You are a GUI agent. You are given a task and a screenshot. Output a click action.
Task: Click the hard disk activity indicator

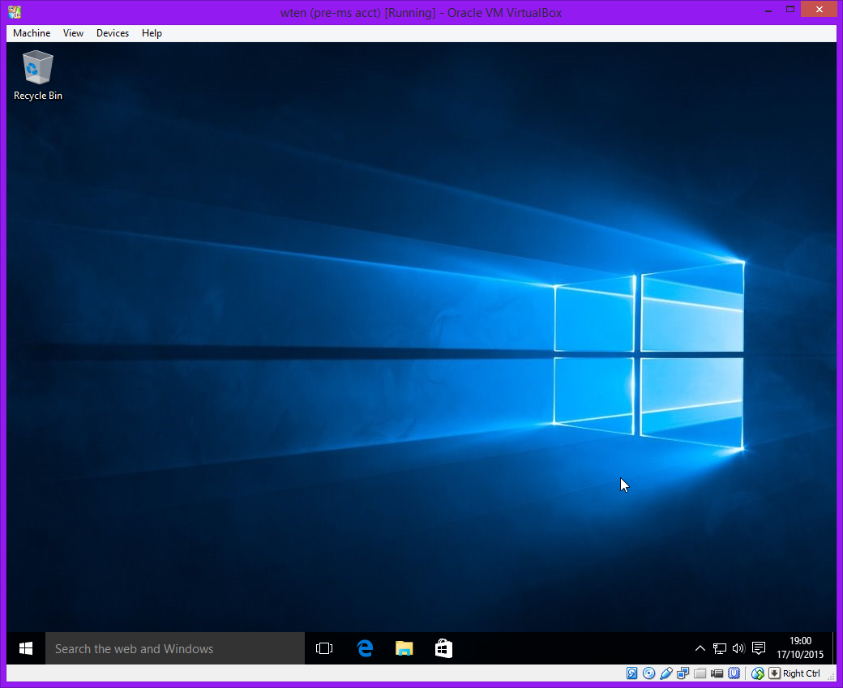632,673
